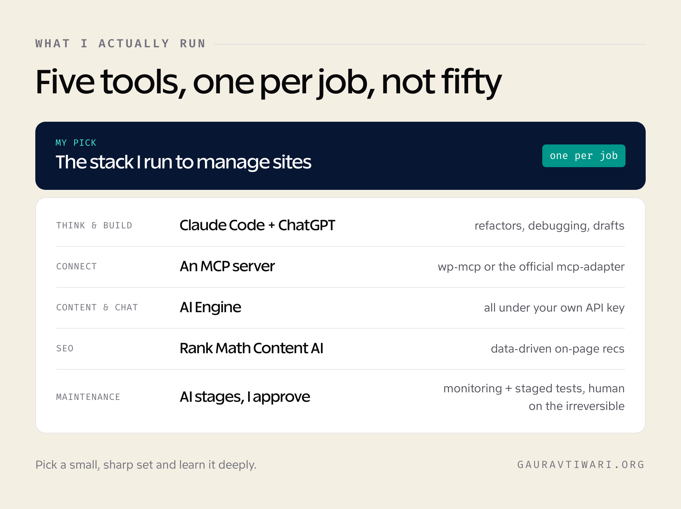
Task: Select 'An MCP server' row title
Action: (227, 266)
